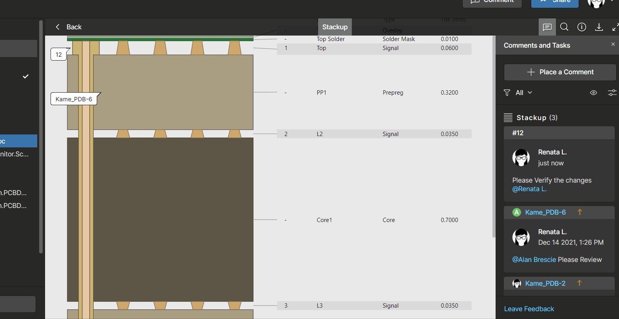Open comment display settings sliders icon
619x319 pixels.
[x=612, y=93]
